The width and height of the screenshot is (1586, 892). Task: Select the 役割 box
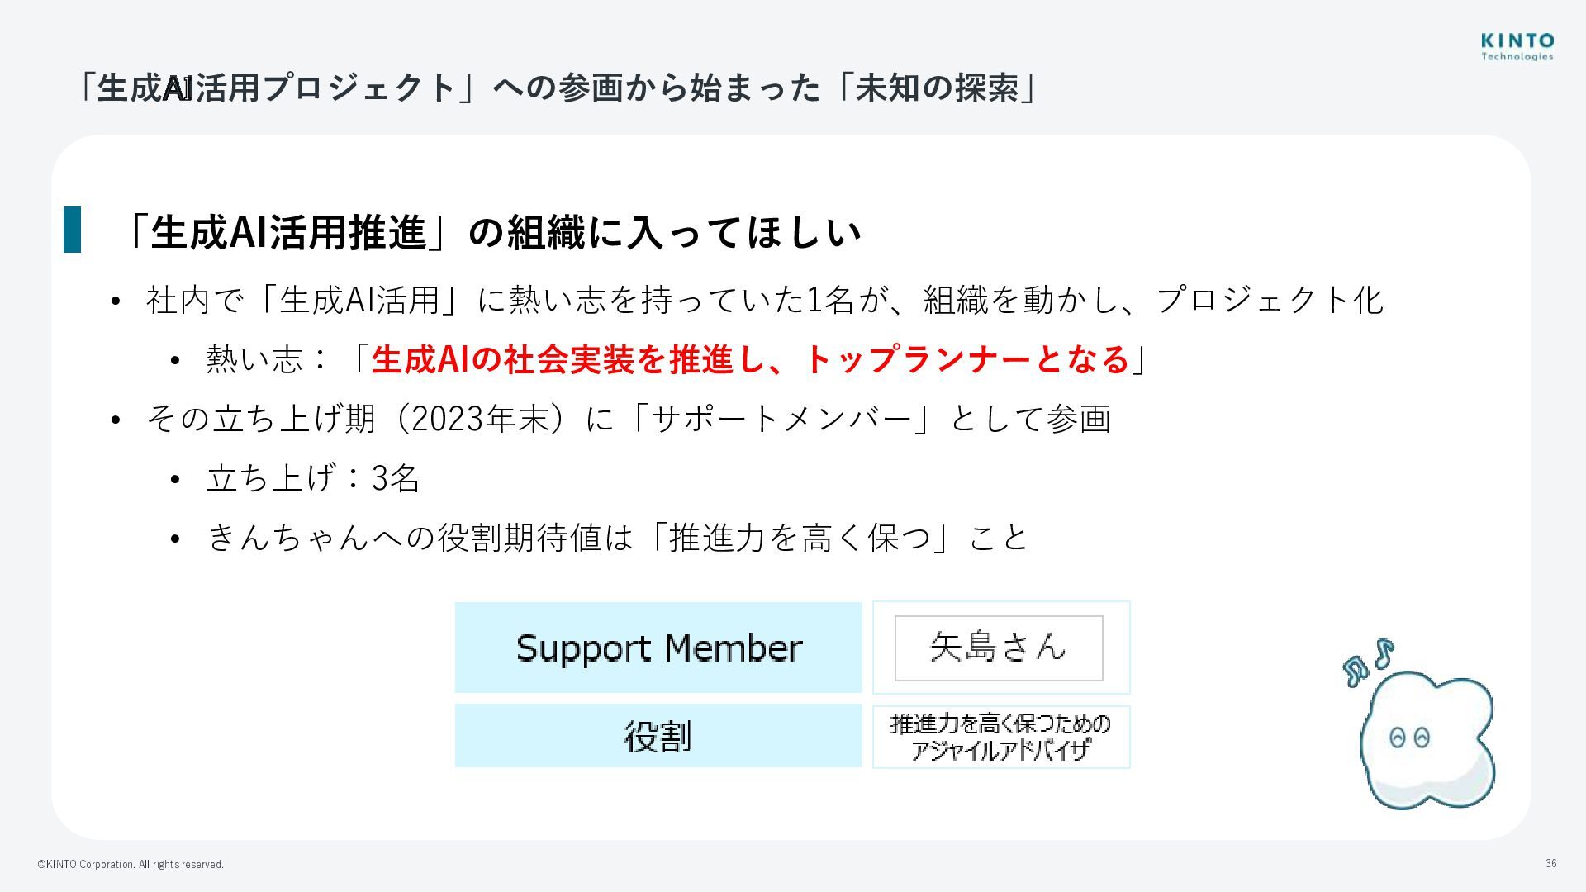[x=658, y=736]
